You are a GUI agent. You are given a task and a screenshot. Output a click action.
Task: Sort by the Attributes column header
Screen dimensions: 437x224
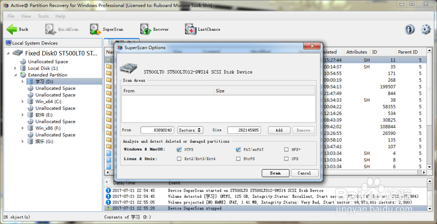357,52
